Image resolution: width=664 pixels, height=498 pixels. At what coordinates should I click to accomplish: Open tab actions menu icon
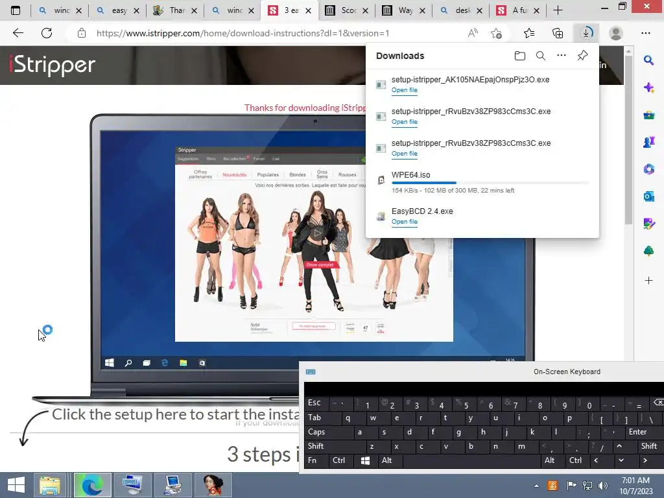click(16, 10)
